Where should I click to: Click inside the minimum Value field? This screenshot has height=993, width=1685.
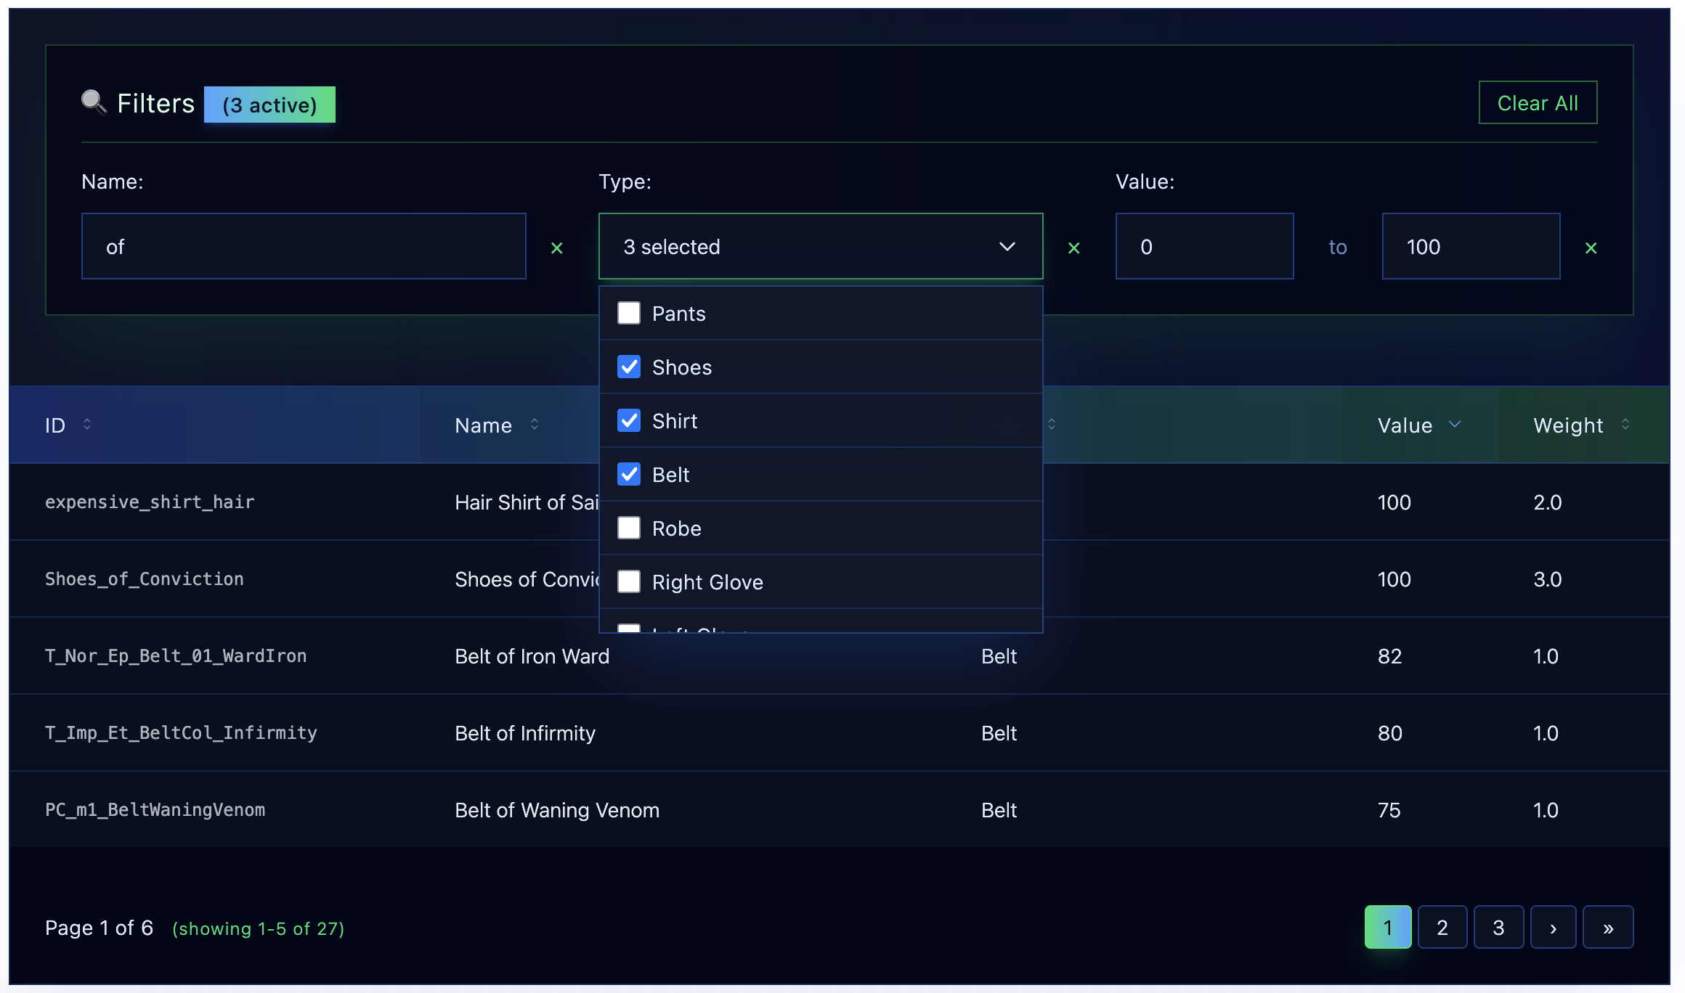pos(1204,246)
